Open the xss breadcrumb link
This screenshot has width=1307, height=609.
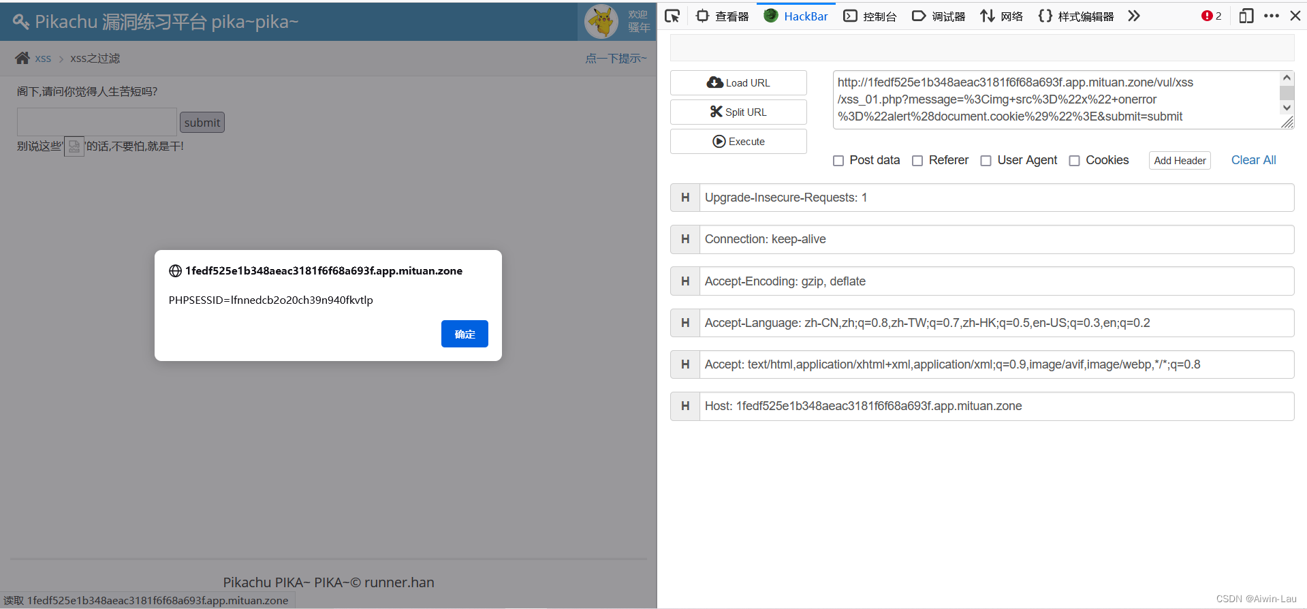43,59
